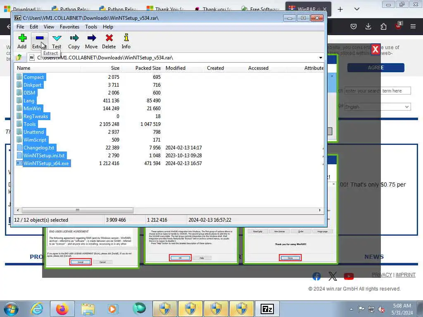Open the Windows Start button
Image resolution: width=423 pixels, height=317 pixels.
pos(11,309)
